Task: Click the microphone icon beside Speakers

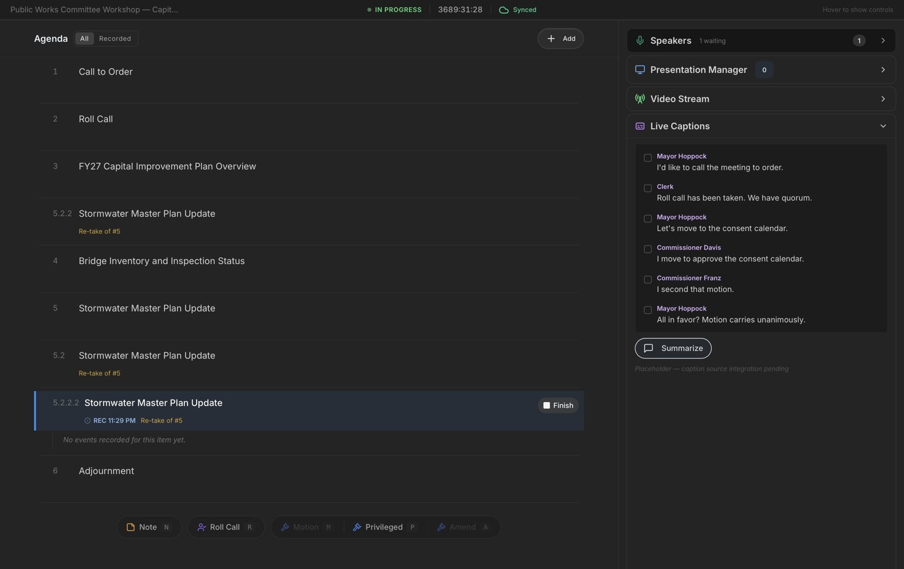Action: 640,41
